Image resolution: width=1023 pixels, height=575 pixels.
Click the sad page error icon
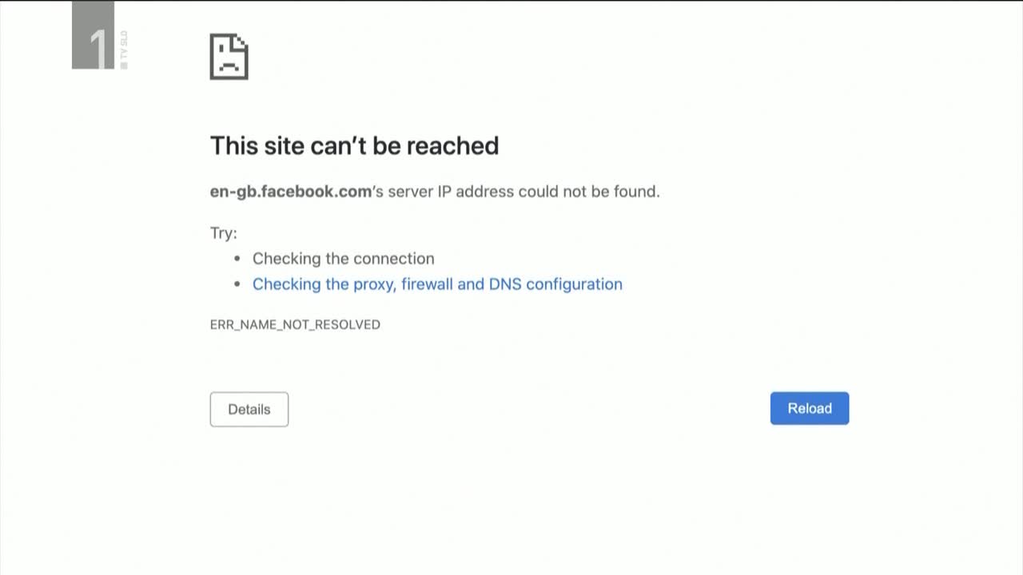229,57
